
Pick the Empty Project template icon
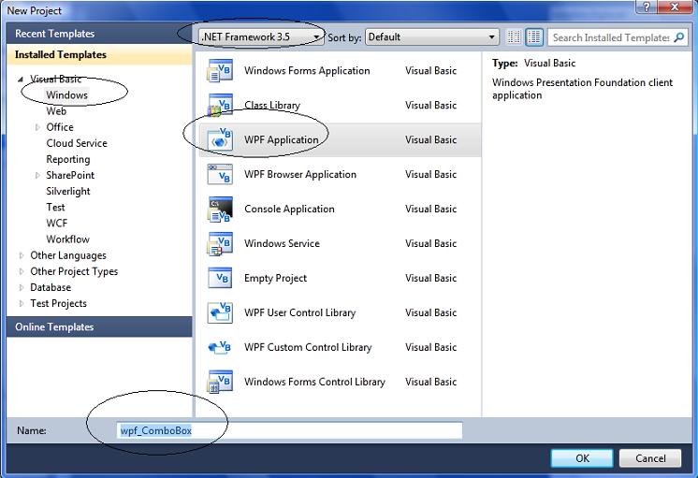coord(219,279)
